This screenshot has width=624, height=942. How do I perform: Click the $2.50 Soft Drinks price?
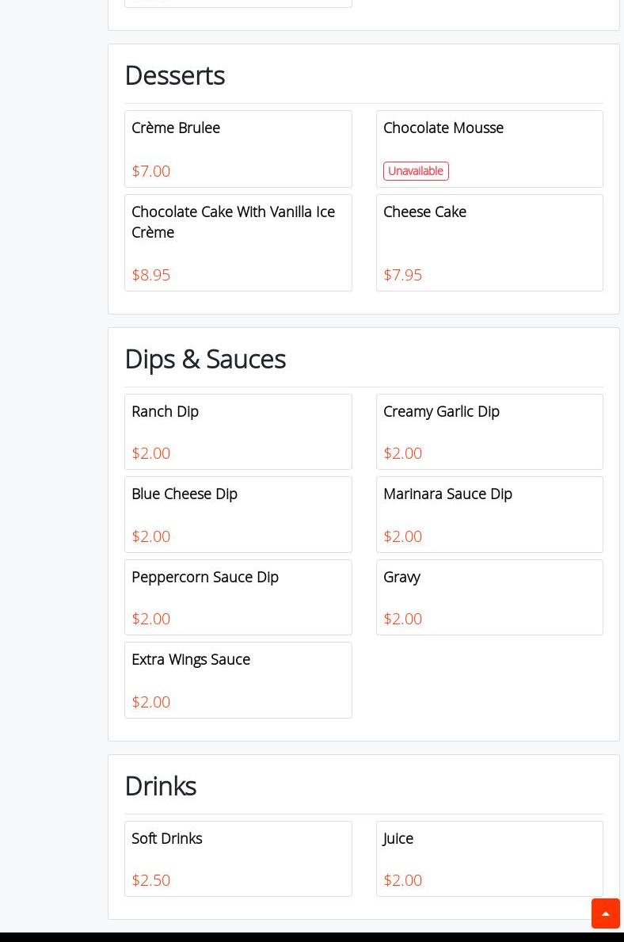(150, 880)
